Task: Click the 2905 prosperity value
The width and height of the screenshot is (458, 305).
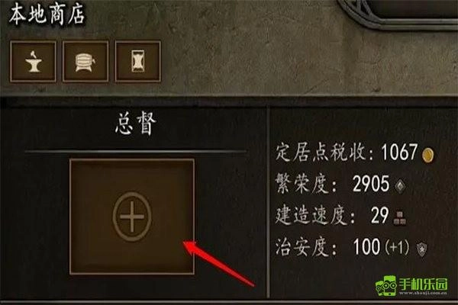Action: (x=371, y=184)
